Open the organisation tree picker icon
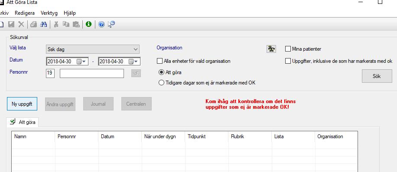The image size is (397, 172). (x=271, y=49)
